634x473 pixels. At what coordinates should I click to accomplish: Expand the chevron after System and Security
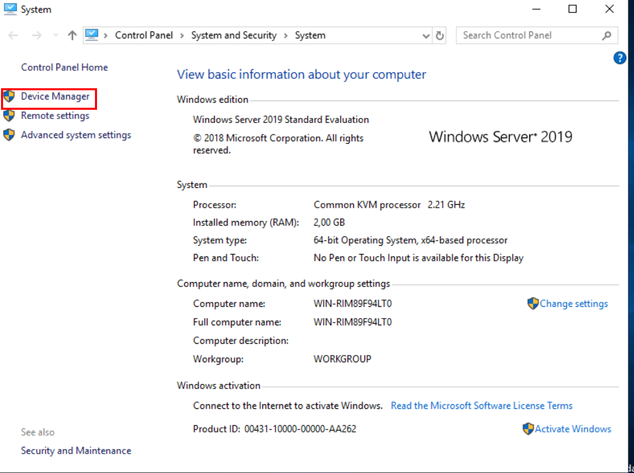click(x=286, y=35)
